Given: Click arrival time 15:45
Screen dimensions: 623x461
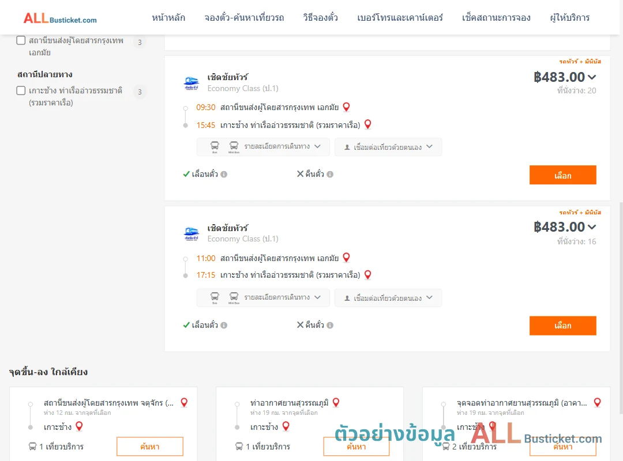Looking at the screenshot, I should pos(206,126).
